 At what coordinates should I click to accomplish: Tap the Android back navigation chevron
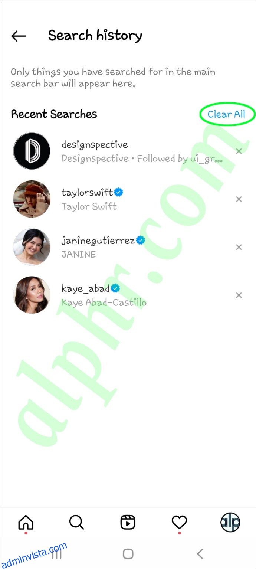click(200, 554)
